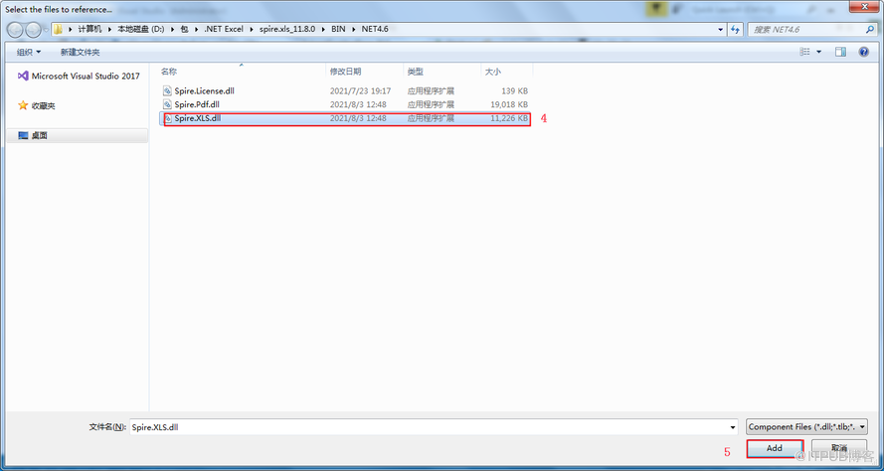Click the Spire.XLS.dll file icon
The height and width of the screenshot is (471, 884).
[167, 118]
